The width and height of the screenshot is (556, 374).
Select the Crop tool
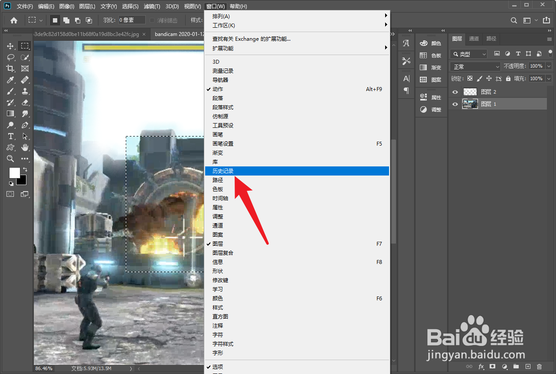[10, 68]
